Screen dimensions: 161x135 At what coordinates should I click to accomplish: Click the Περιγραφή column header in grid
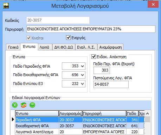pyautogui.click(x=104, y=113)
